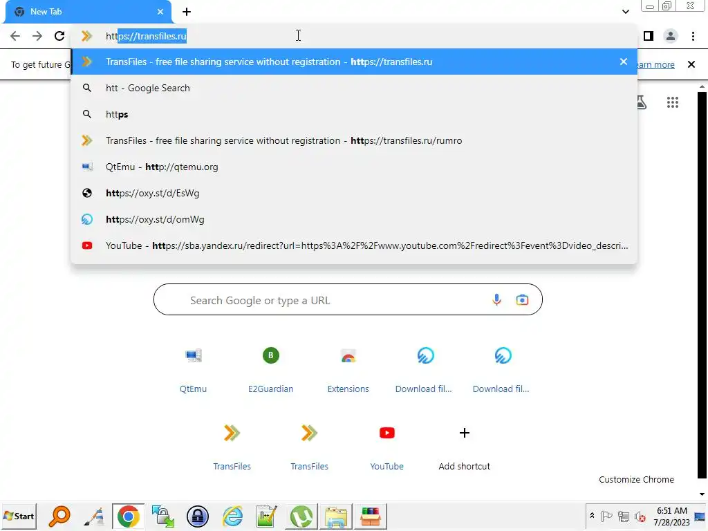Screen dimensions: 708x531
Task: Click the Customize Chrome button
Action: tap(636, 480)
